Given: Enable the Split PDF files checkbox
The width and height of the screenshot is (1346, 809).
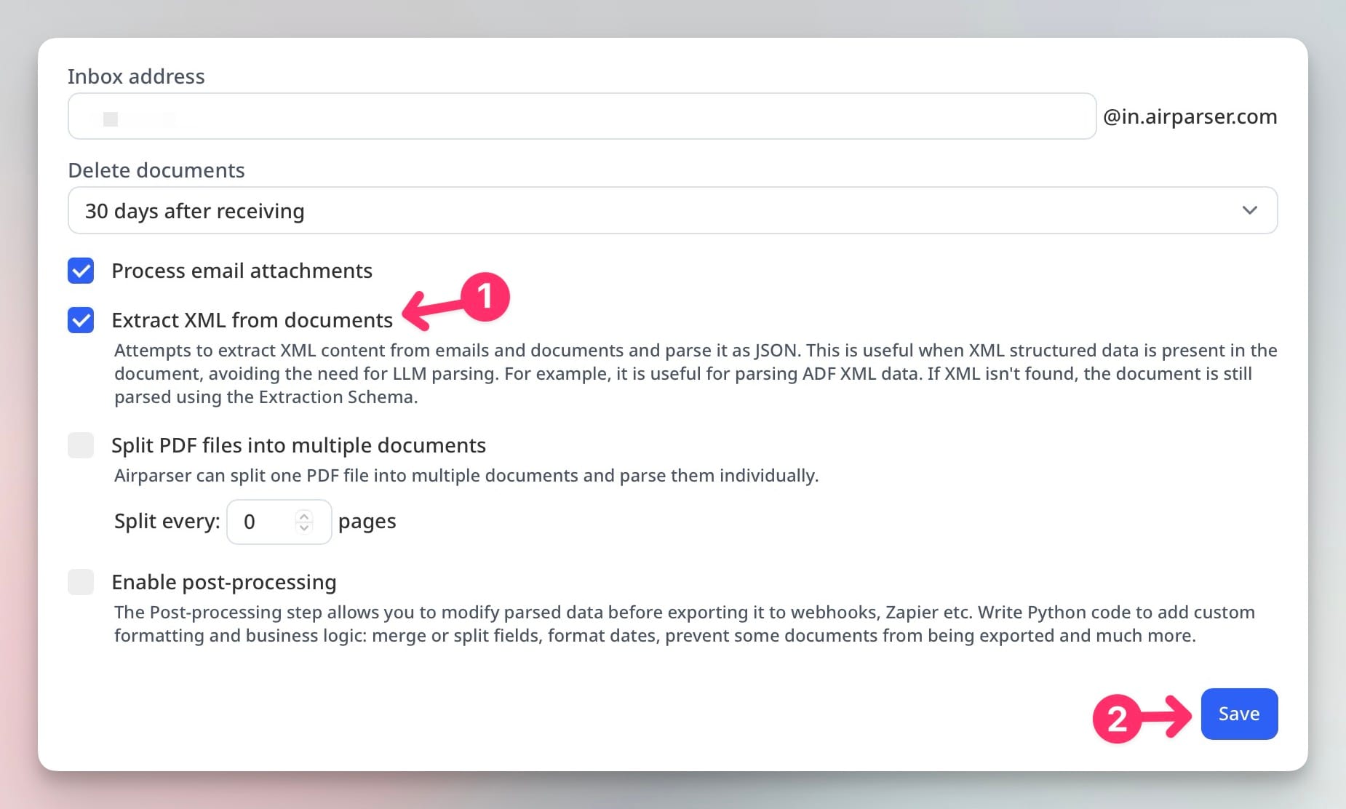Looking at the screenshot, I should [81, 445].
